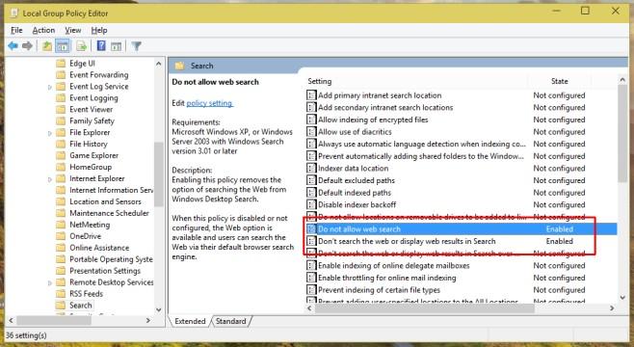Open the Action menu
634x347 pixels.
[43, 30]
